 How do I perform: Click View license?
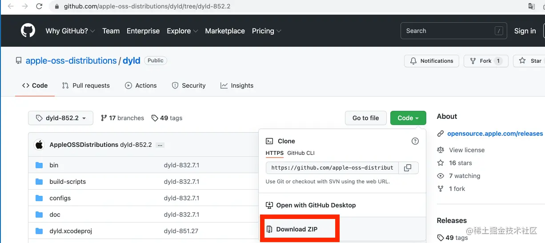tap(467, 150)
